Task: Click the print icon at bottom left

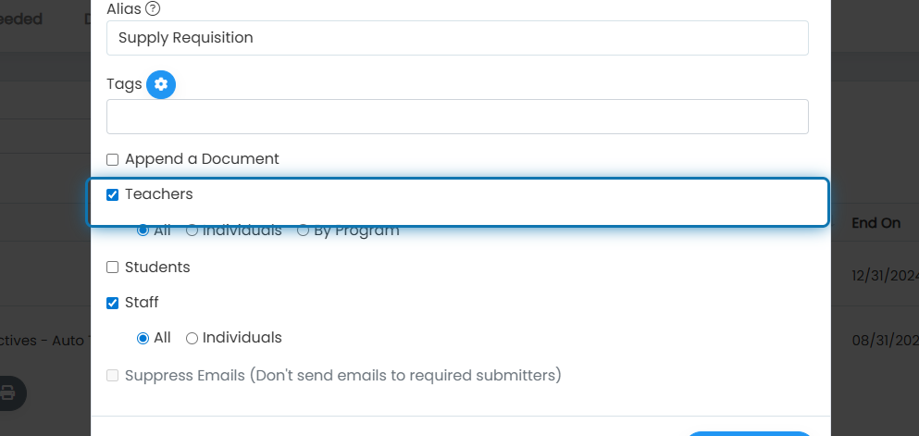Action: click(8, 392)
